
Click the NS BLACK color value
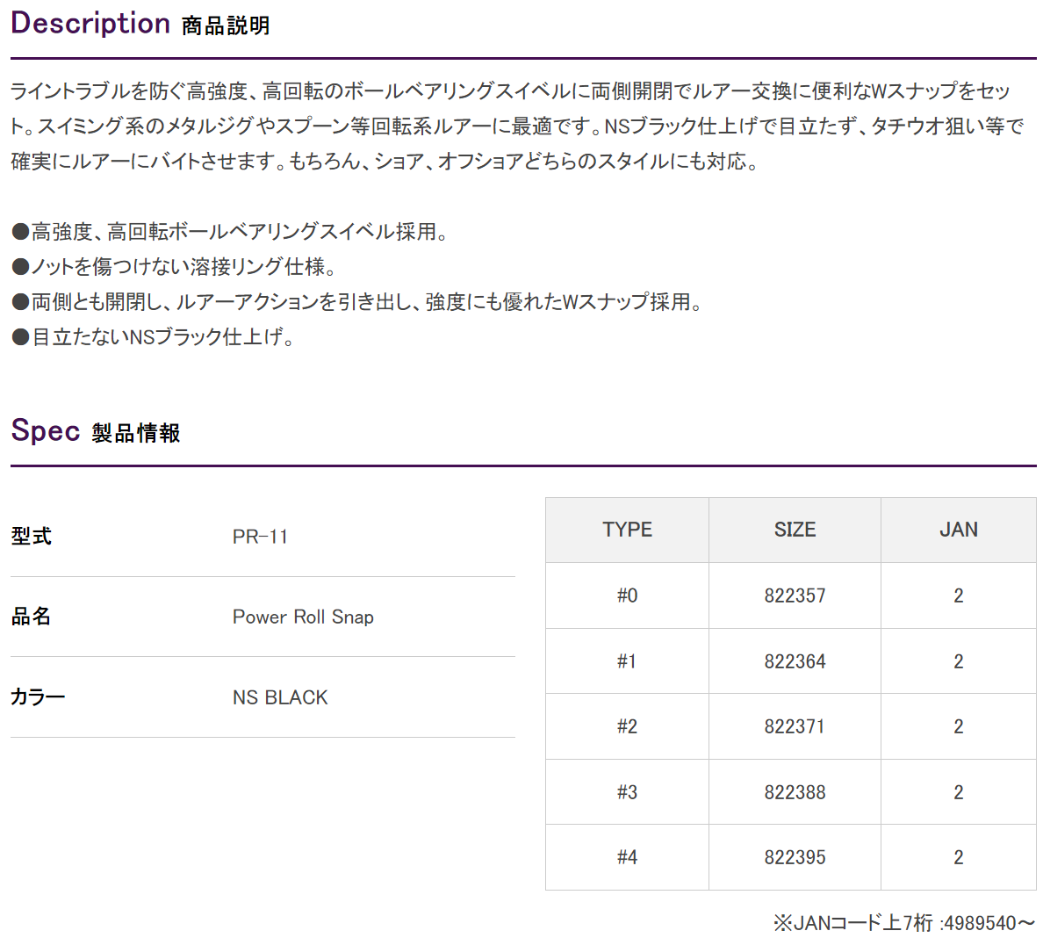tap(280, 698)
